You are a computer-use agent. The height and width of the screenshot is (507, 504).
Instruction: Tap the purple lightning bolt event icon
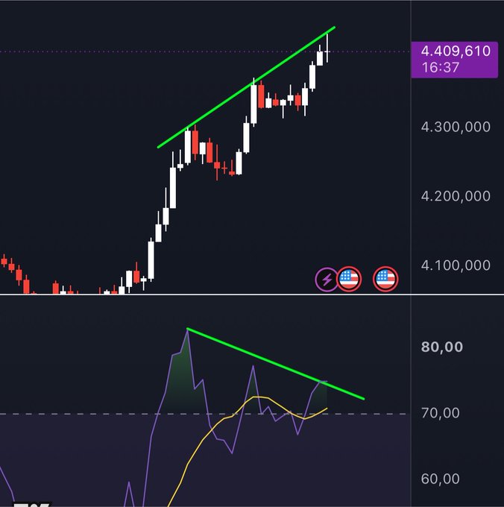[x=327, y=279]
